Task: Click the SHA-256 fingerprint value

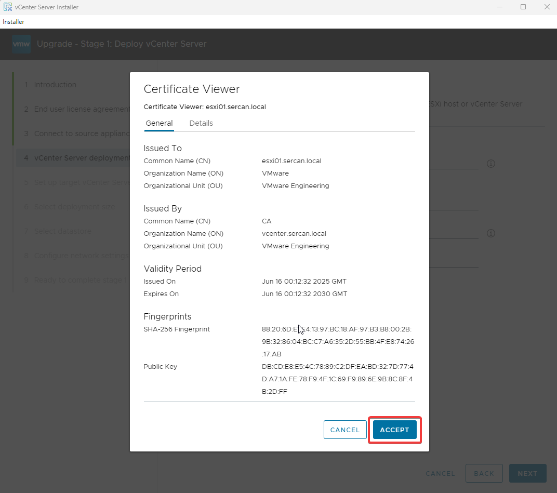Action: coord(338,342)
